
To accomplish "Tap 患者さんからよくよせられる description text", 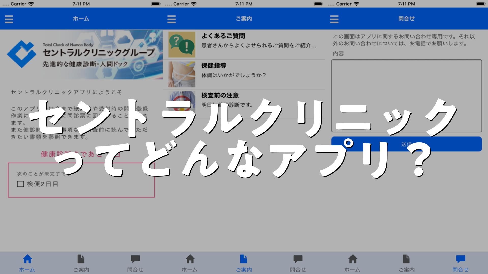I will (259, 46).
